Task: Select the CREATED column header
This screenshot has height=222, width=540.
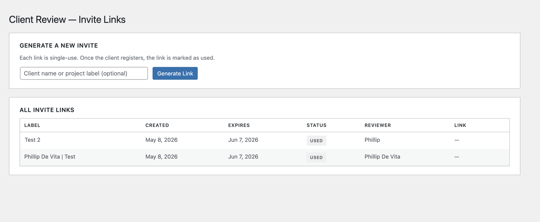Action: 157,125
